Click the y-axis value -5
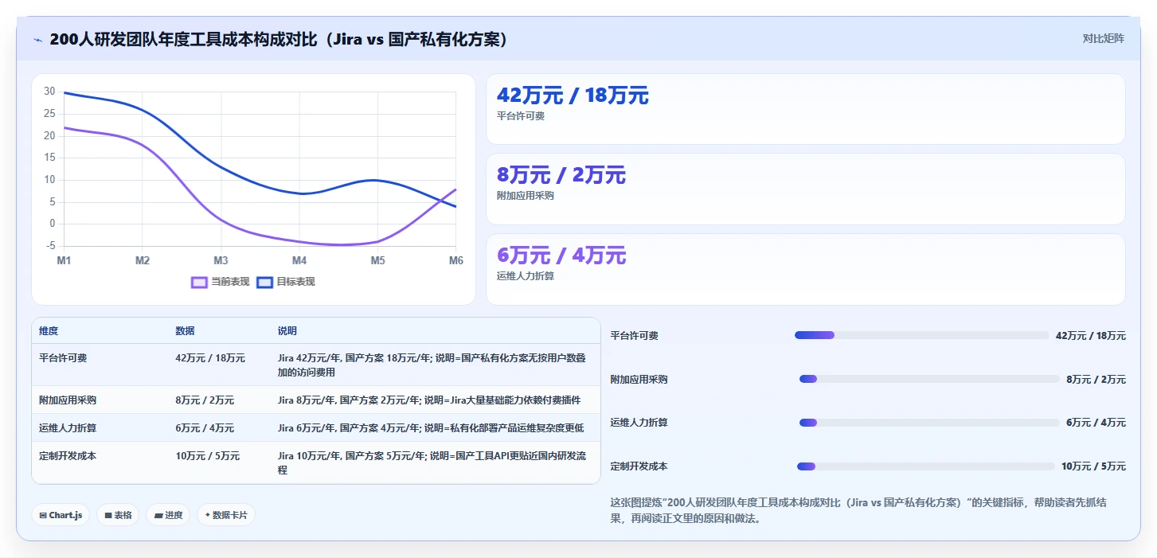This screenshot has height=558, width=1157. (x=49, y=245)
